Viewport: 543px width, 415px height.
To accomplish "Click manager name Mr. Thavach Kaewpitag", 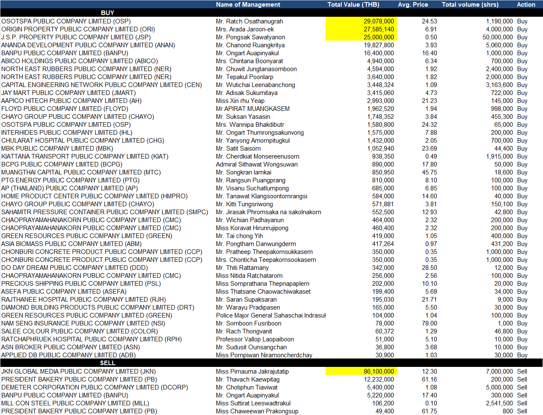I will click(248, 379).
